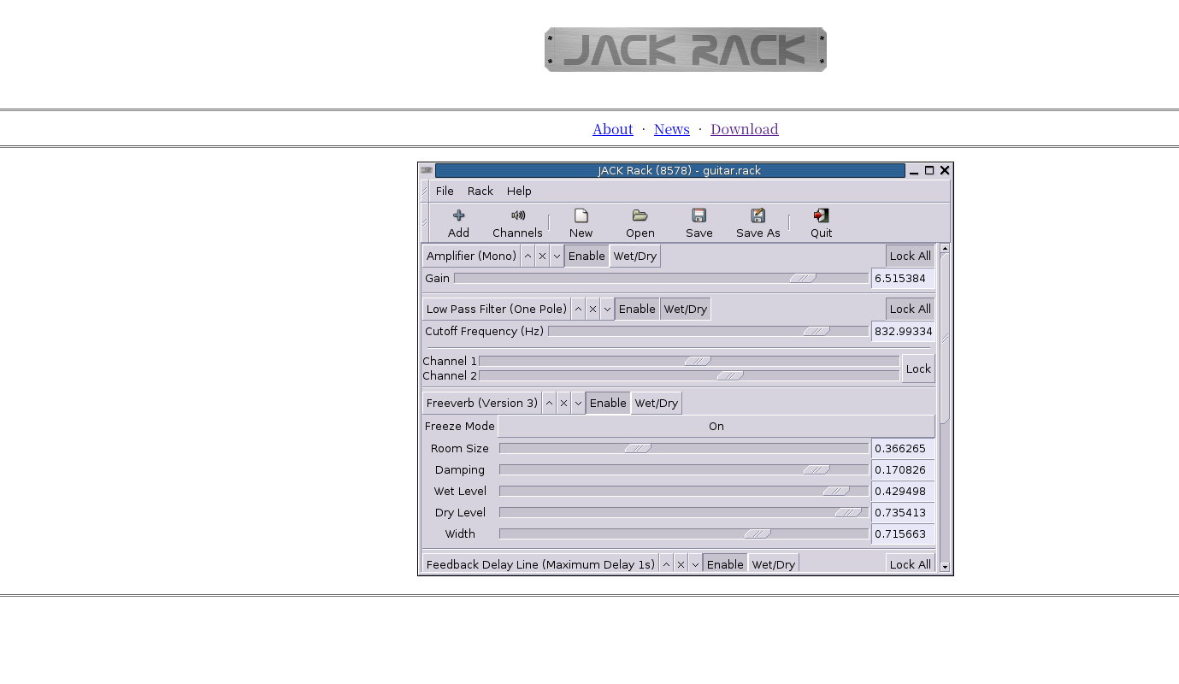Click the Feedback Delay Line name button

click(x=540, y=564)
